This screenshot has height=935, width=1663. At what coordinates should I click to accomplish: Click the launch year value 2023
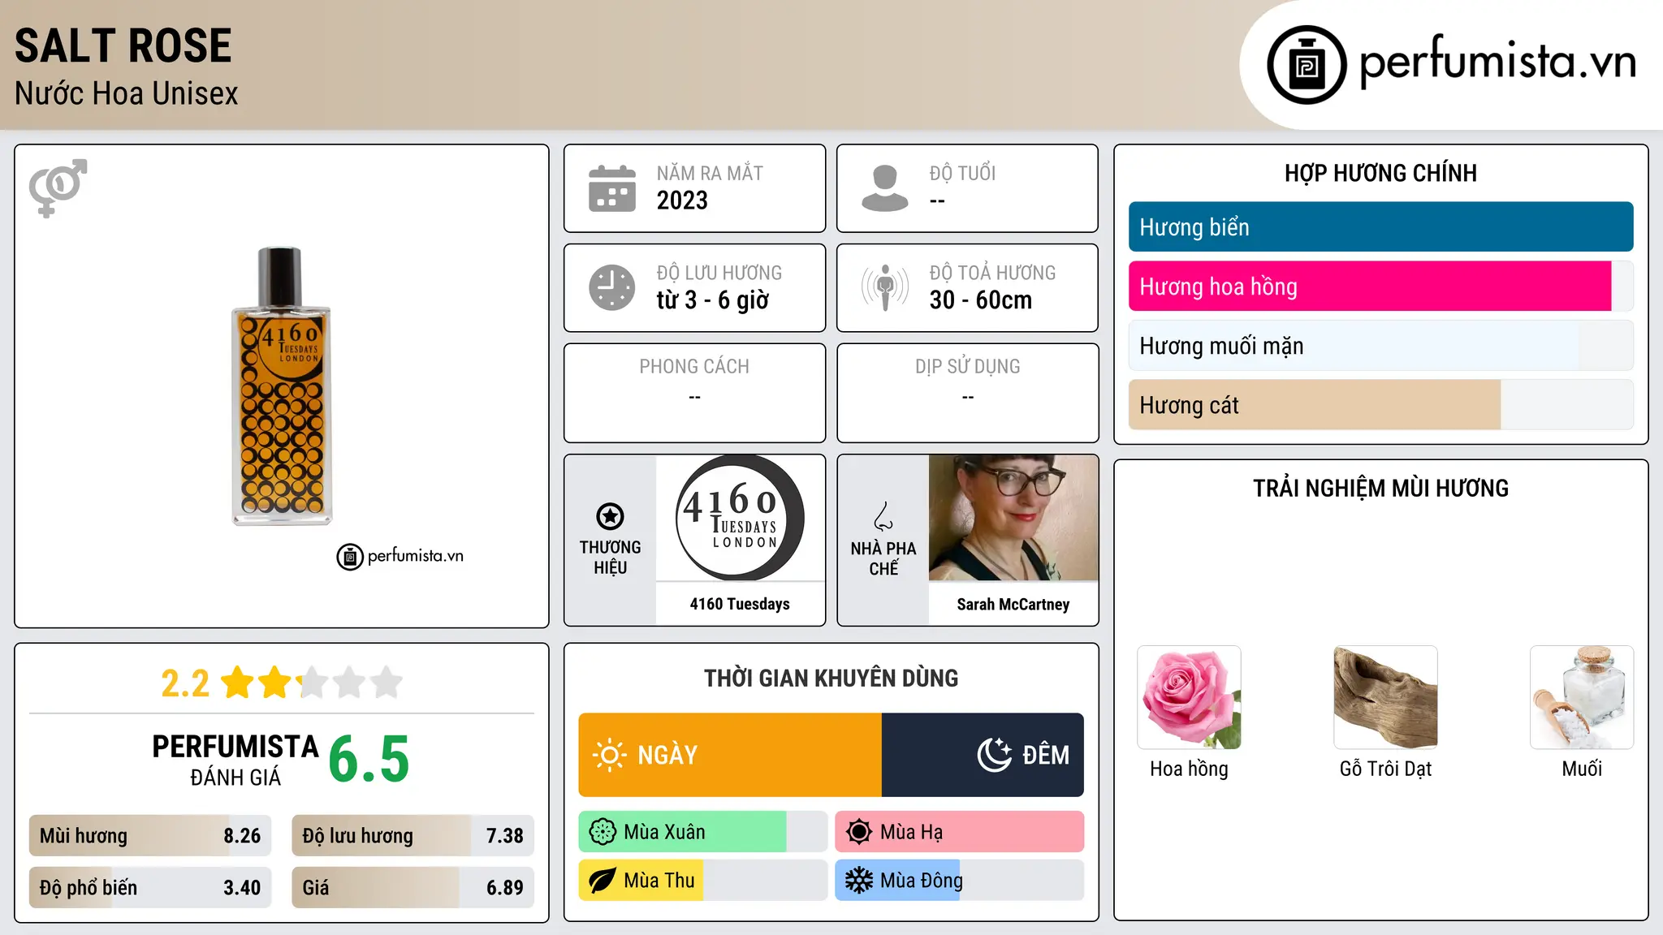pyautogui.click(x=682, y=200)
